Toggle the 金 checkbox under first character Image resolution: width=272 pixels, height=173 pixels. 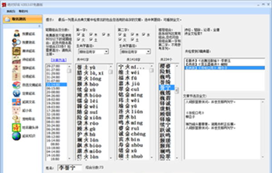pyautogui.click(x=78, y=35)
